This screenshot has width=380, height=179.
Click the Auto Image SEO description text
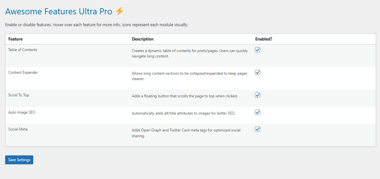pos(183,113)
